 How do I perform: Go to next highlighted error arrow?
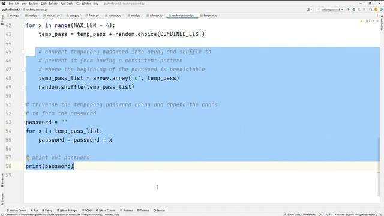(377, 22)
